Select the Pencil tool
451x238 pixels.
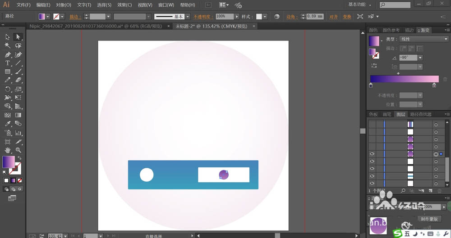8,80
